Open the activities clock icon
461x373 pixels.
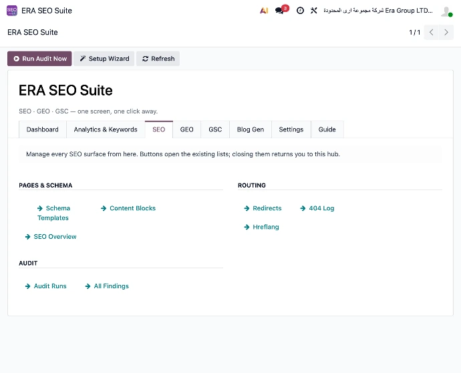(x=300, y=11)
